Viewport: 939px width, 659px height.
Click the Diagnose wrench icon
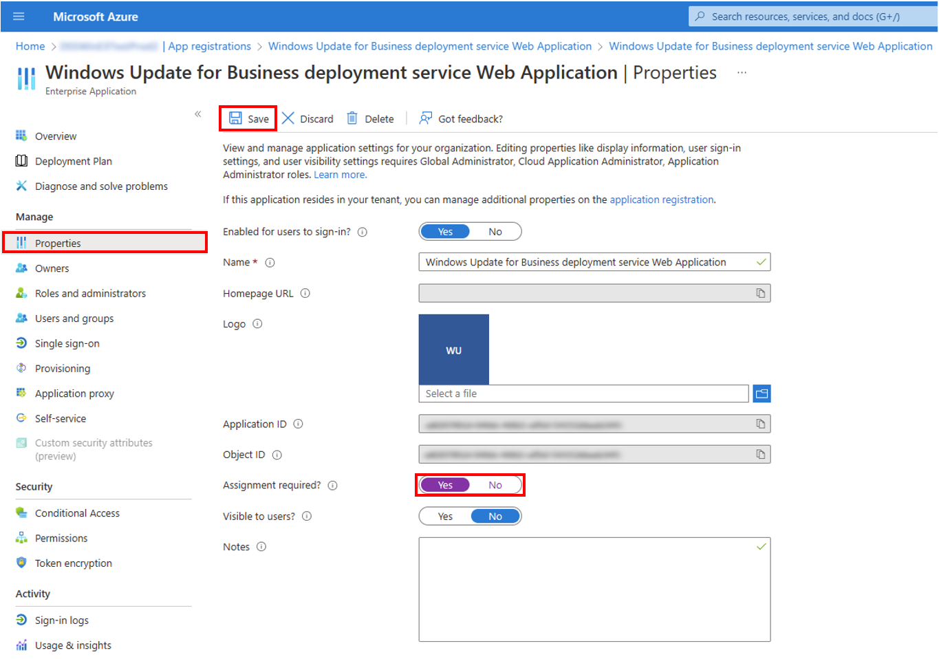click(x=21, y=186)
